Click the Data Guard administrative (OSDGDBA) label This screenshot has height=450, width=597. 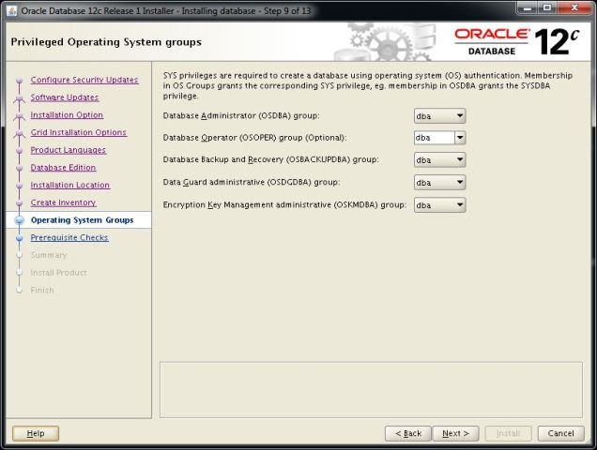[252, 182]
